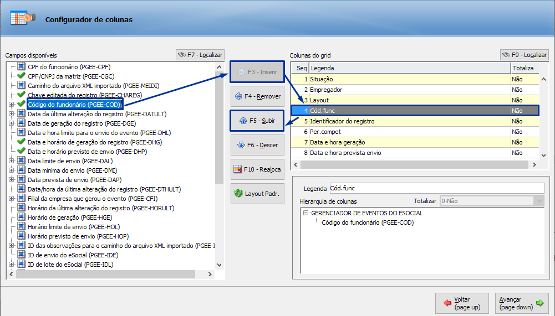Click scroll-down arrow of grid columns list

(x=544, y=155)
